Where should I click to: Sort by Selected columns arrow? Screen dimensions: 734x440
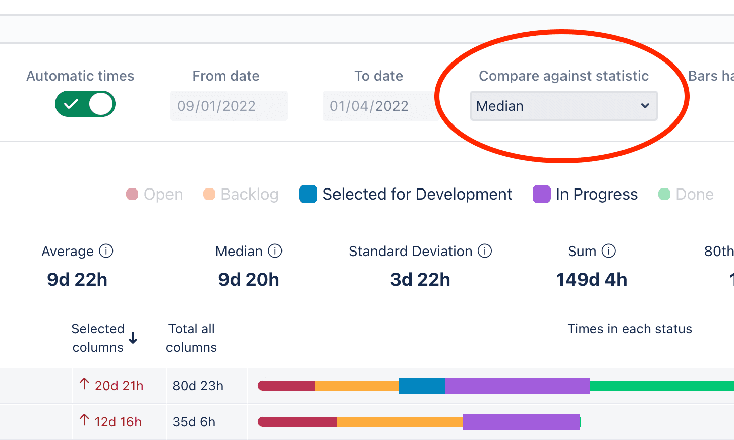point(133,338)
